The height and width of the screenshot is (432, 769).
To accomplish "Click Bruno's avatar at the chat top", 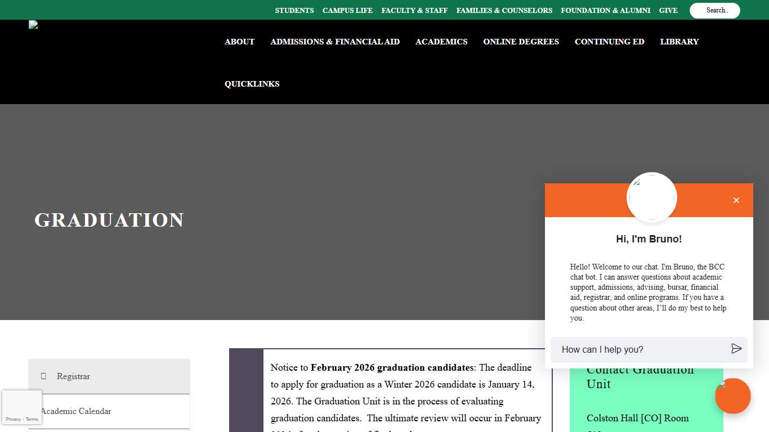I will 651,197.
